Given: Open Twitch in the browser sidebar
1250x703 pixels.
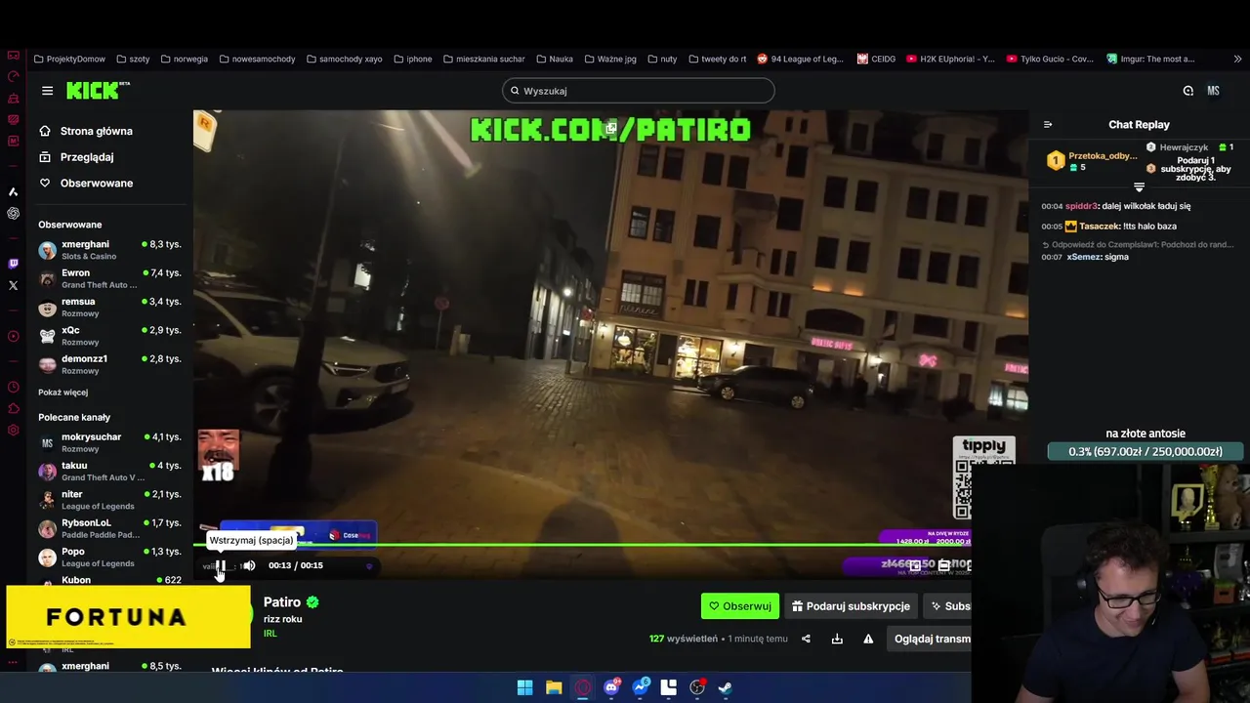Looking at the screenshot, I should [13, 264].
